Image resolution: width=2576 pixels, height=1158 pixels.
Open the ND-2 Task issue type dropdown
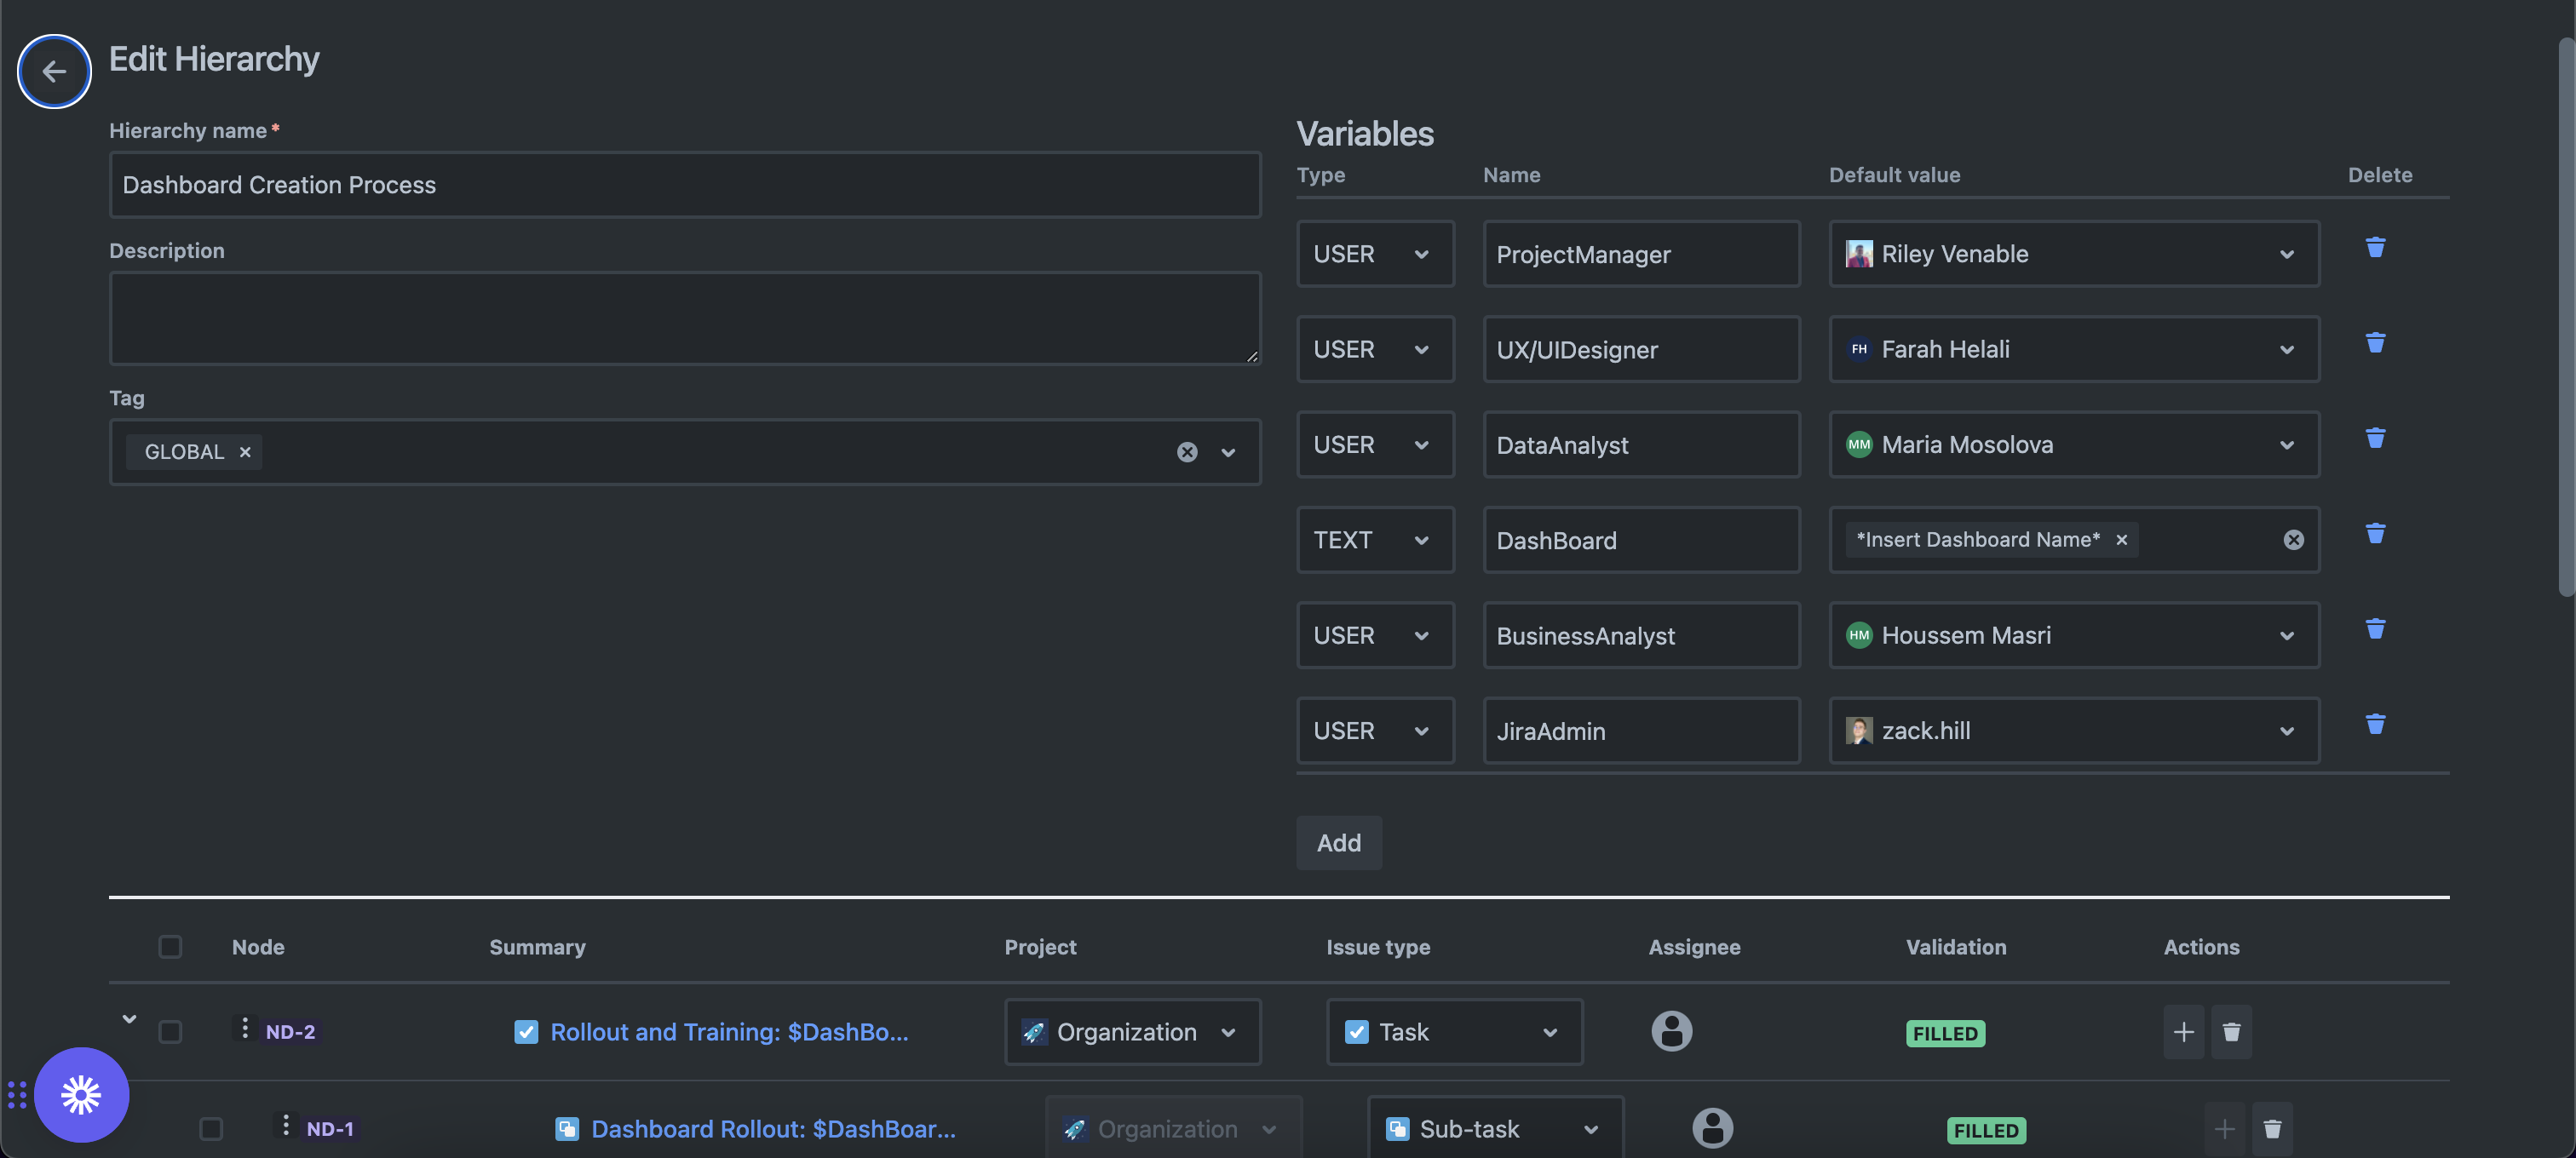point(1453,1031)
